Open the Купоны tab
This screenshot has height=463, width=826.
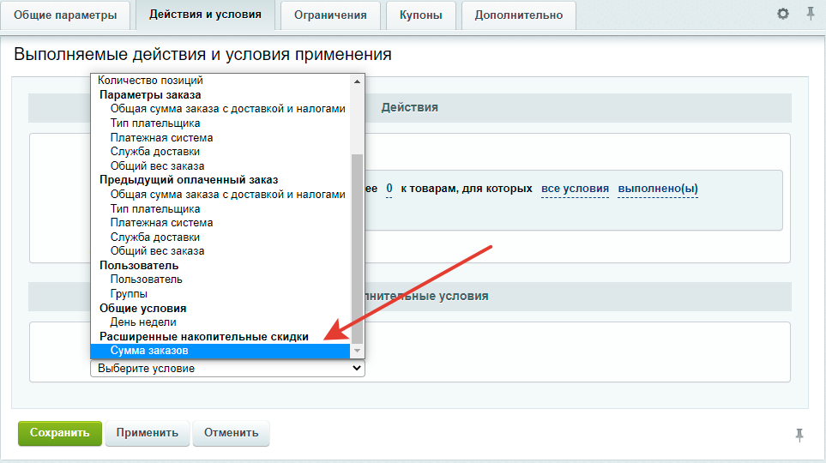click(x=420, y=15)
